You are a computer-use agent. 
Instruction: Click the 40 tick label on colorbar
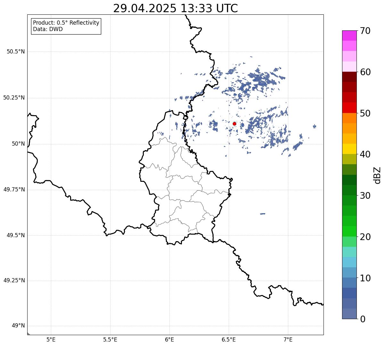365,154
